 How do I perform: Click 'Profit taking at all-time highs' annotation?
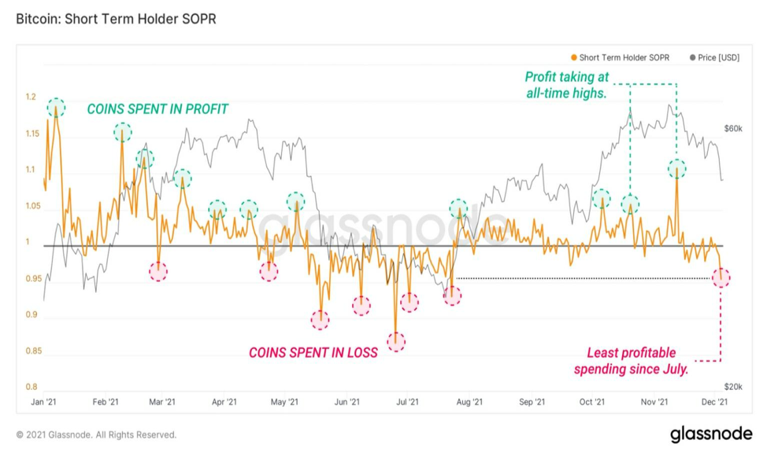[567, 85]
